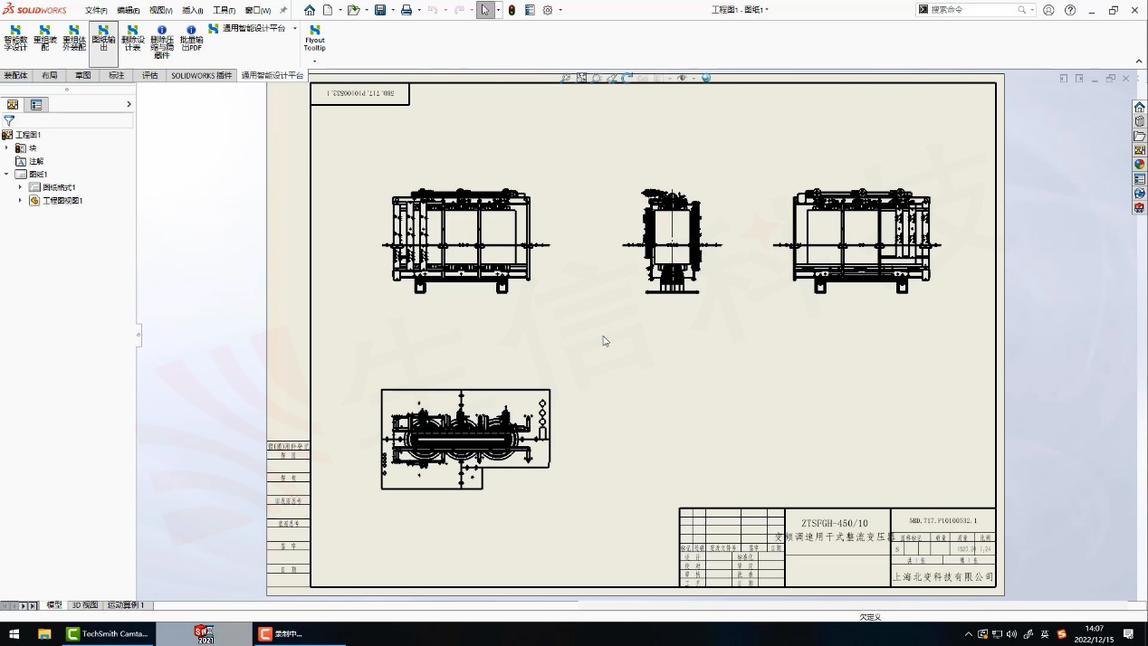Open SOLIDWORKS Resources in task pane
The width and height of the screenshot is (1148, 646).
pyautogui.click(x=1139, y=107)
